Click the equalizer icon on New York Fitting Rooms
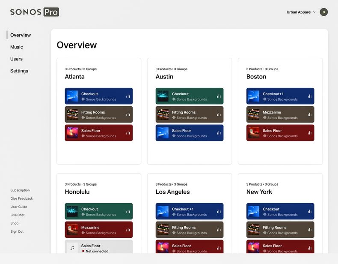Viewport: 338px width, 264px height. coord(309,230)
